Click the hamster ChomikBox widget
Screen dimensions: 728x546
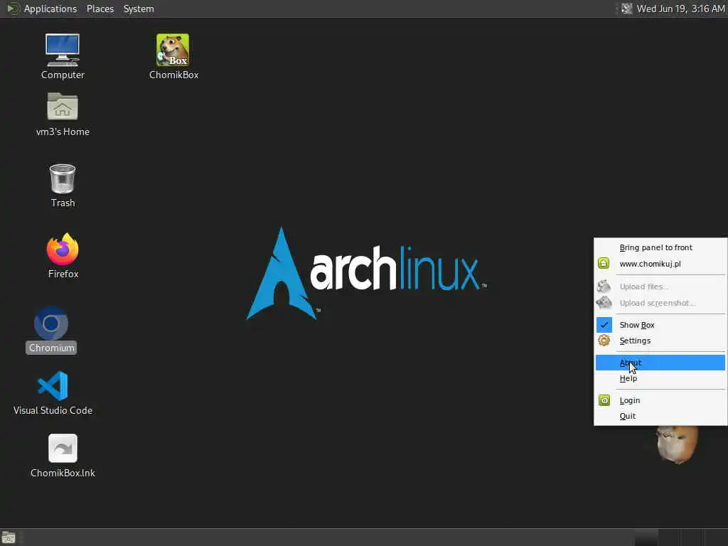tap(677, 444)
